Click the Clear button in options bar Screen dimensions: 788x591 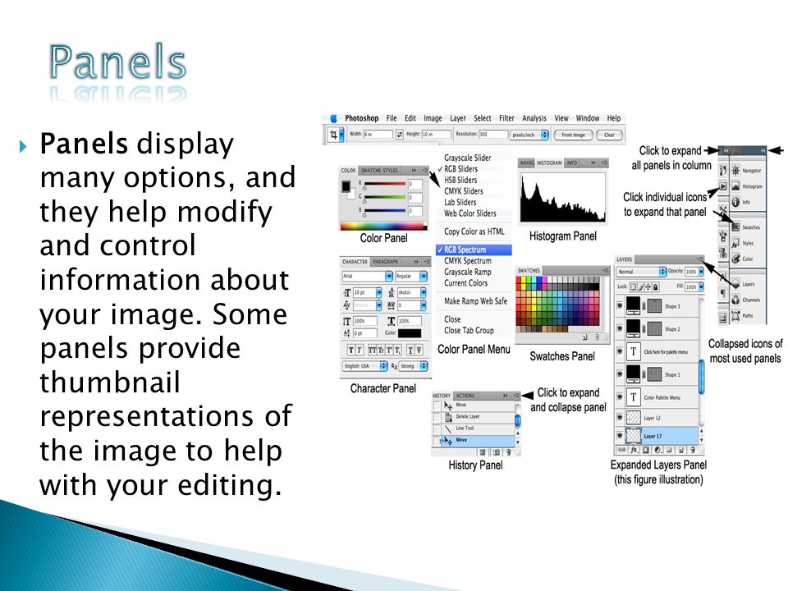[x=609, y=135]
